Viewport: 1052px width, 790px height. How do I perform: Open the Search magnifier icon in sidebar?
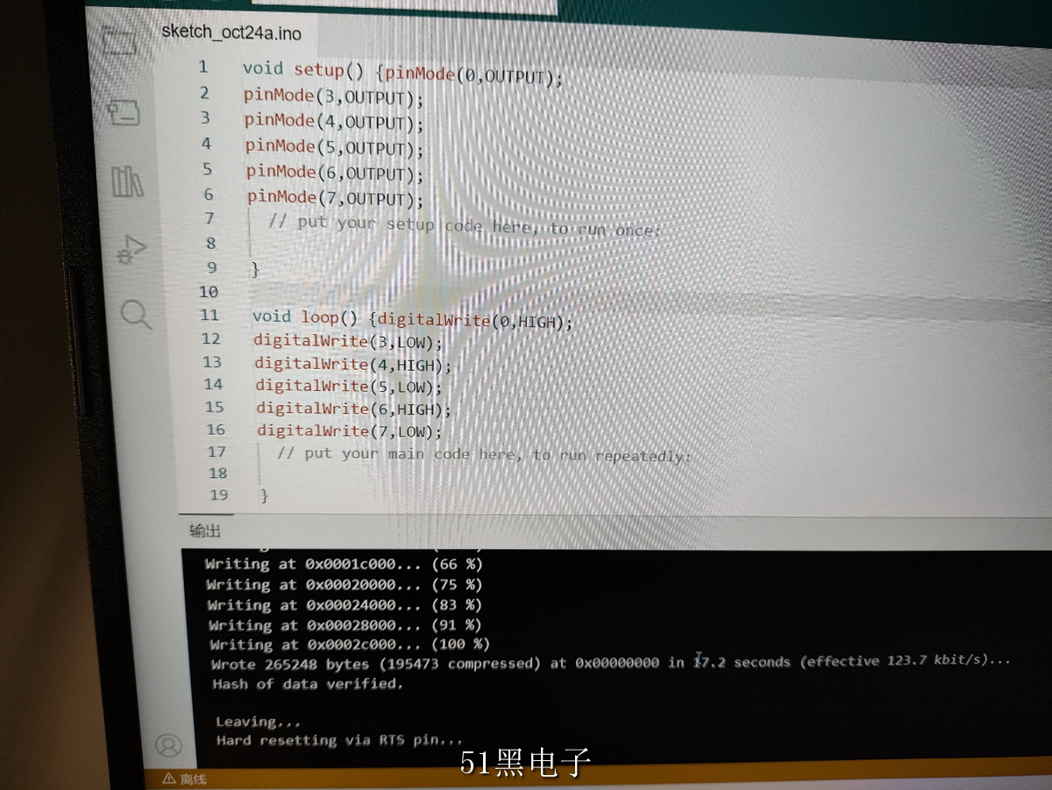[136, 314]
